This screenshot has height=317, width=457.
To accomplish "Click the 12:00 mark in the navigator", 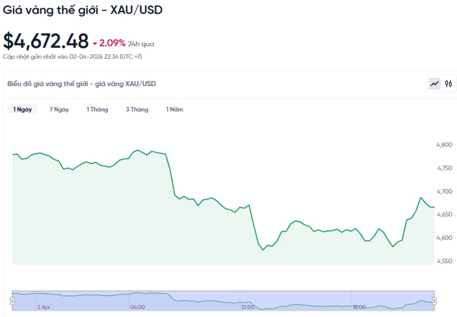I will (x=248, y=307).
